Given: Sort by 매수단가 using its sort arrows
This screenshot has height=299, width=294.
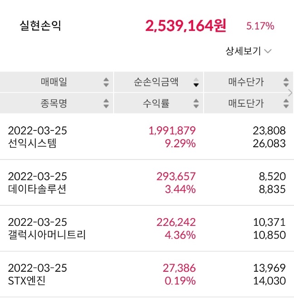Looking at the screenshot, I should pos(286,82).
